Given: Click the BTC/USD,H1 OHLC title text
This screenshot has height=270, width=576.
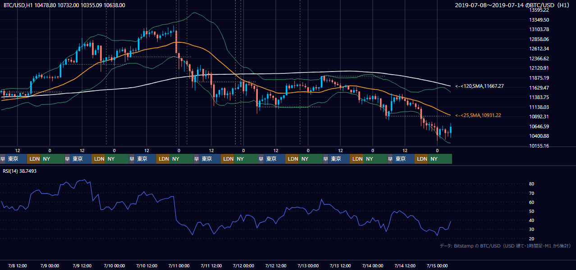Looking at the screenshot, I should tap(64, 5).
